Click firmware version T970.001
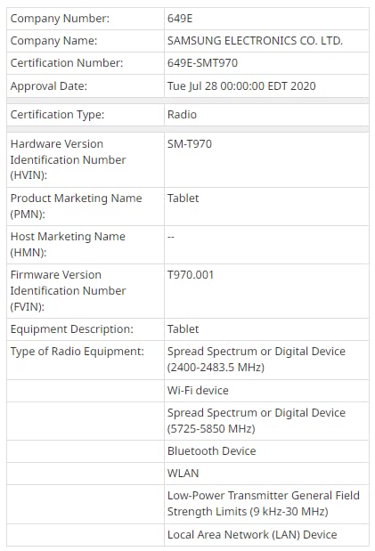Screen dimensions: 375x551 (191, 275)
